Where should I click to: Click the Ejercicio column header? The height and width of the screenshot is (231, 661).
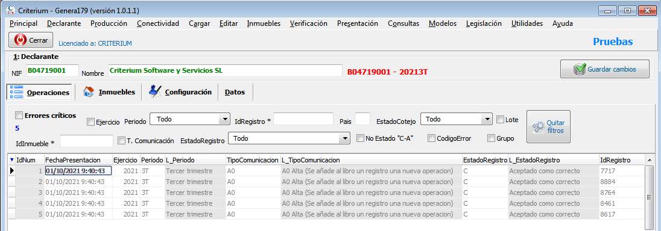coord(125,160)
